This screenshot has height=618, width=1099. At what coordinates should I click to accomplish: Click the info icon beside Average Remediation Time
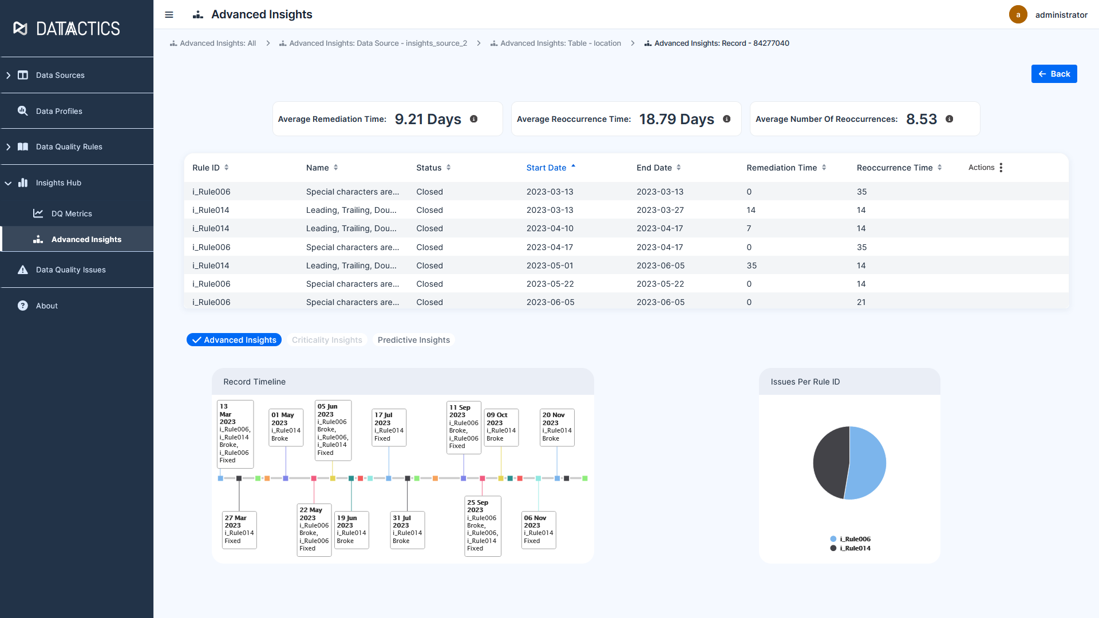click(474, 119)
